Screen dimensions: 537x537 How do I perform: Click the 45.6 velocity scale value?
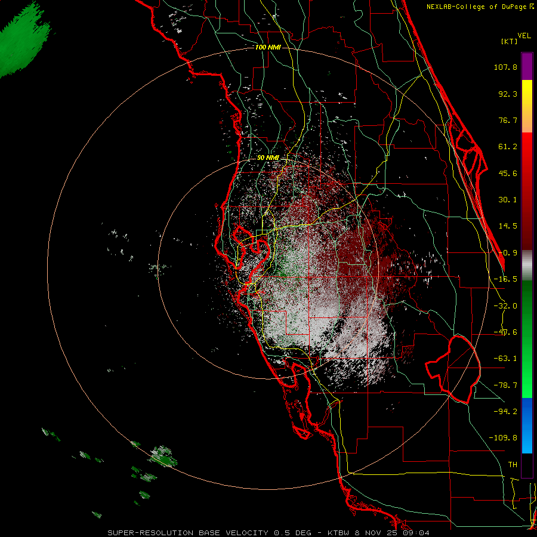click(508, 173)
